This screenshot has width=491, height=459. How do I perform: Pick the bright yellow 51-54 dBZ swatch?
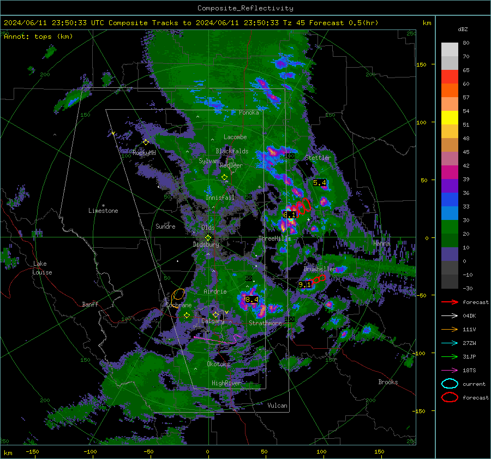point(450,118)
